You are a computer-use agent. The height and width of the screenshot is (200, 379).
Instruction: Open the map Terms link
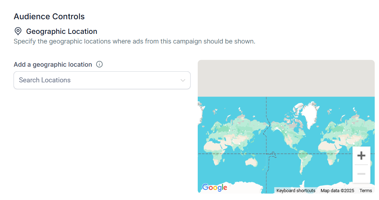(365, 191)
